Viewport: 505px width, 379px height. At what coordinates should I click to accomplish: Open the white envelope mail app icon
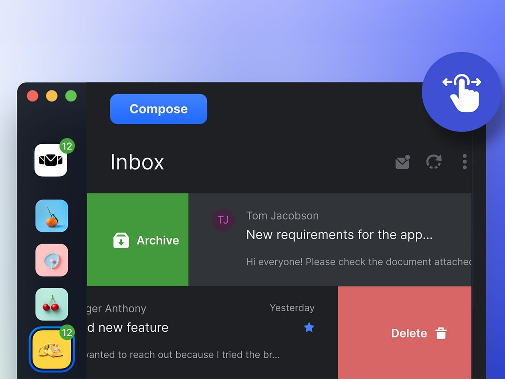click(51, 160)
